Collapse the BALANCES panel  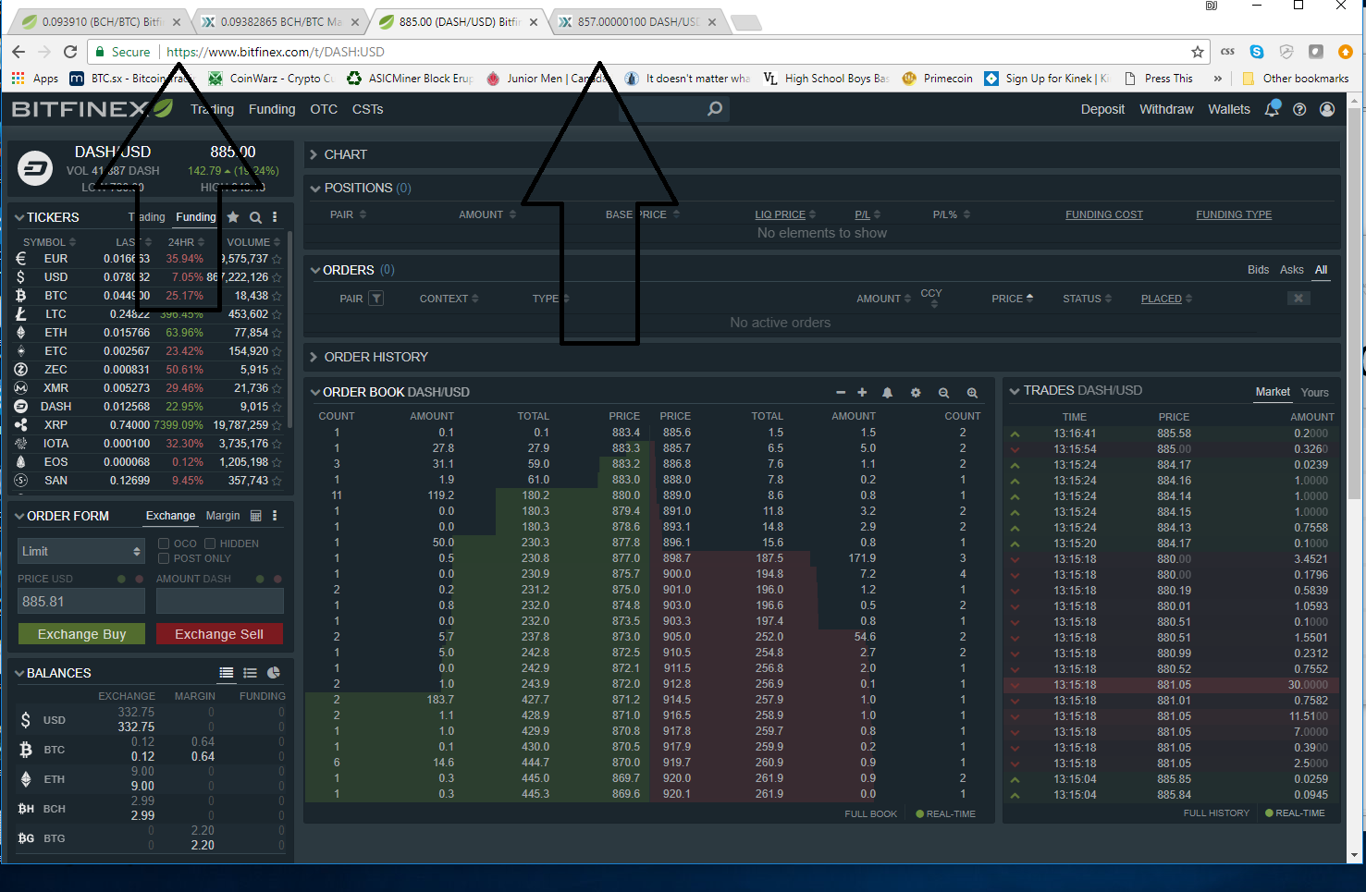coord(19,673)
